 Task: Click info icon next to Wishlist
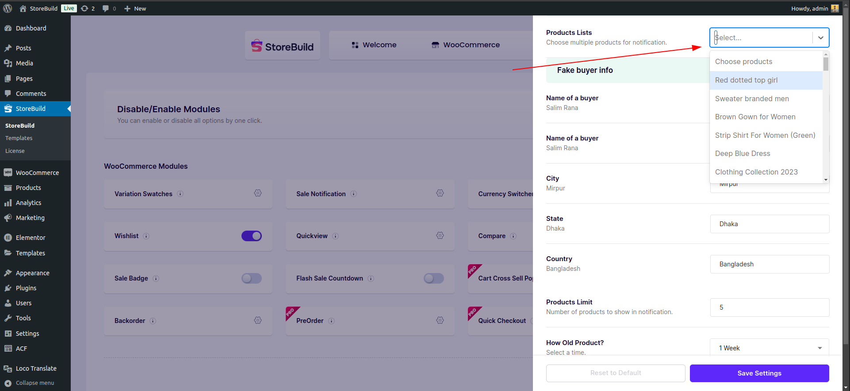tap(146, 236)
